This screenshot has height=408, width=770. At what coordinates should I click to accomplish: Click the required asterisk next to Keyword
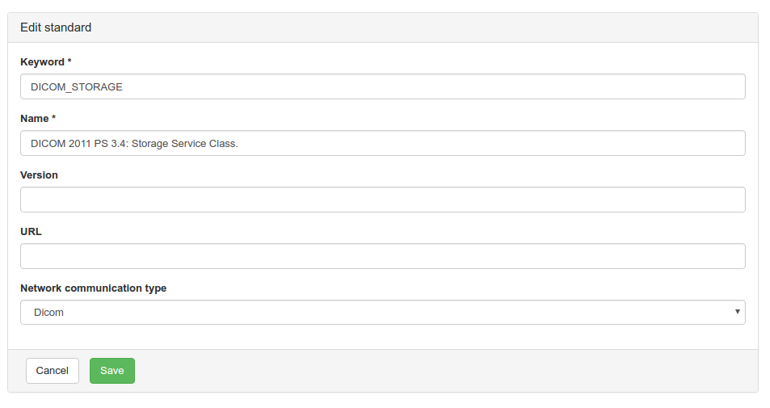coord(69,61)
